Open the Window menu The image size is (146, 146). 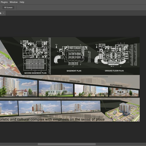click(x=13, y=2)
